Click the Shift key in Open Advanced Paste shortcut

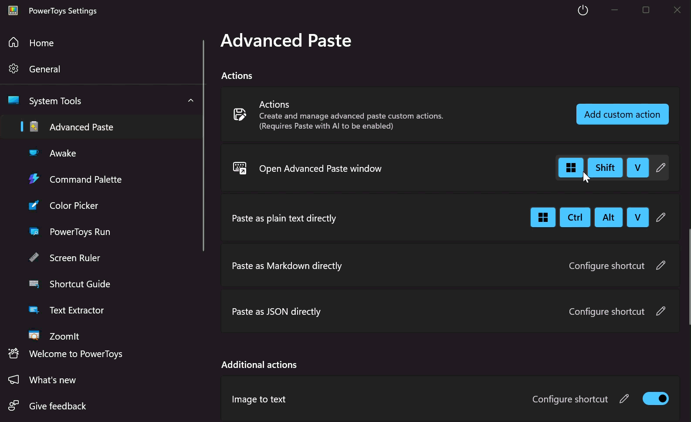[x=605, y=167]
